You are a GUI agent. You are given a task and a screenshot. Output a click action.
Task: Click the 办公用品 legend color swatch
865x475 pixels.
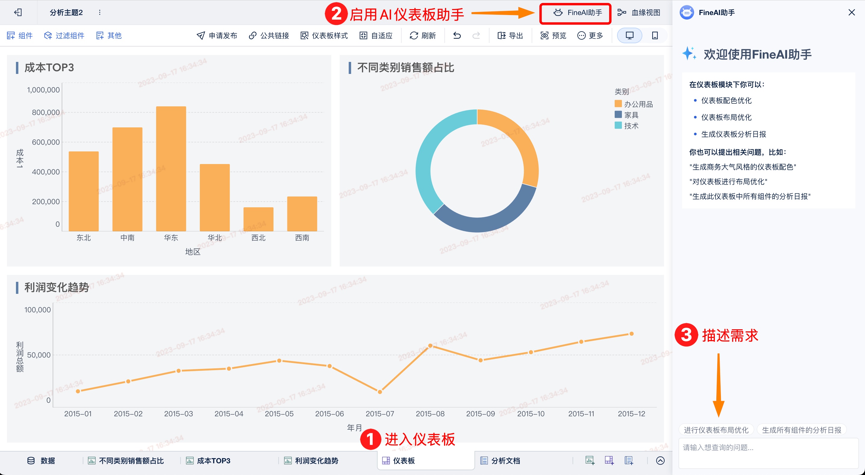coord(618,104)
